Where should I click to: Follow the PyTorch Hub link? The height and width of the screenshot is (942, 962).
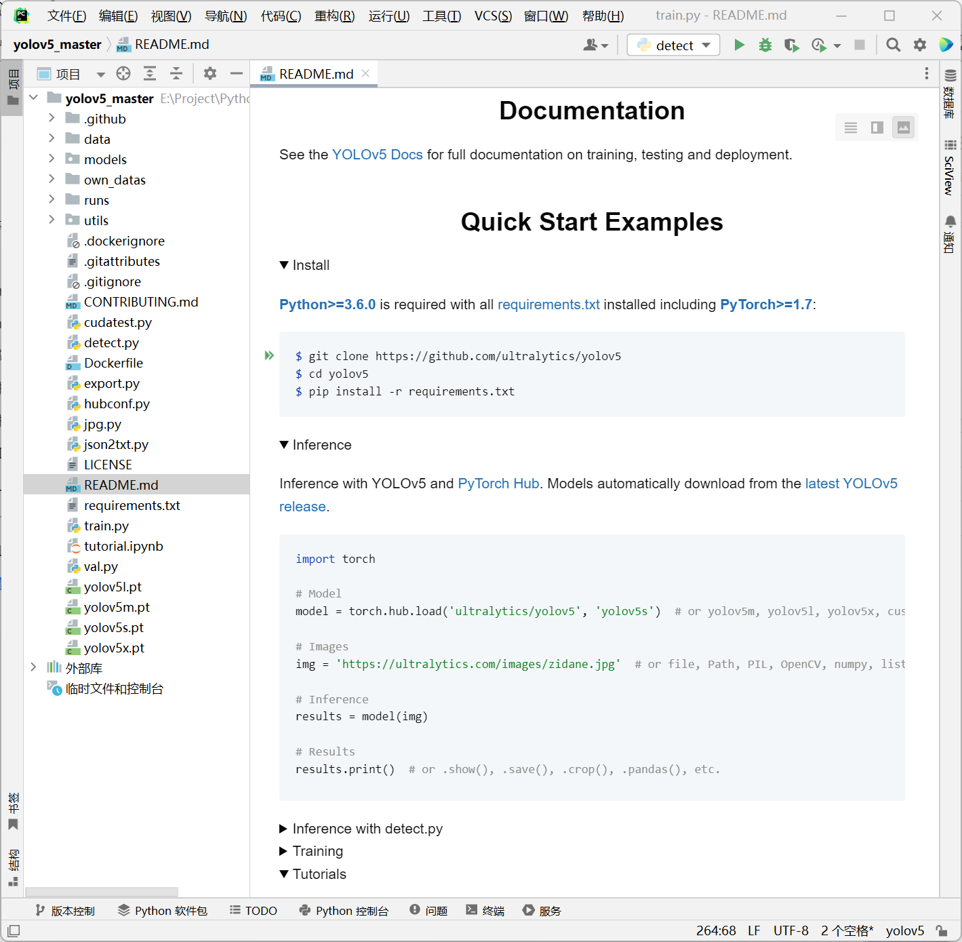coord(498,484)
